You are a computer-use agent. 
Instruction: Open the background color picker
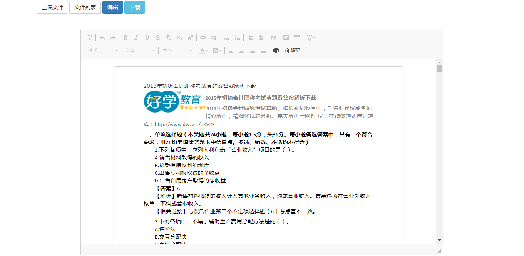coord(217,50)
